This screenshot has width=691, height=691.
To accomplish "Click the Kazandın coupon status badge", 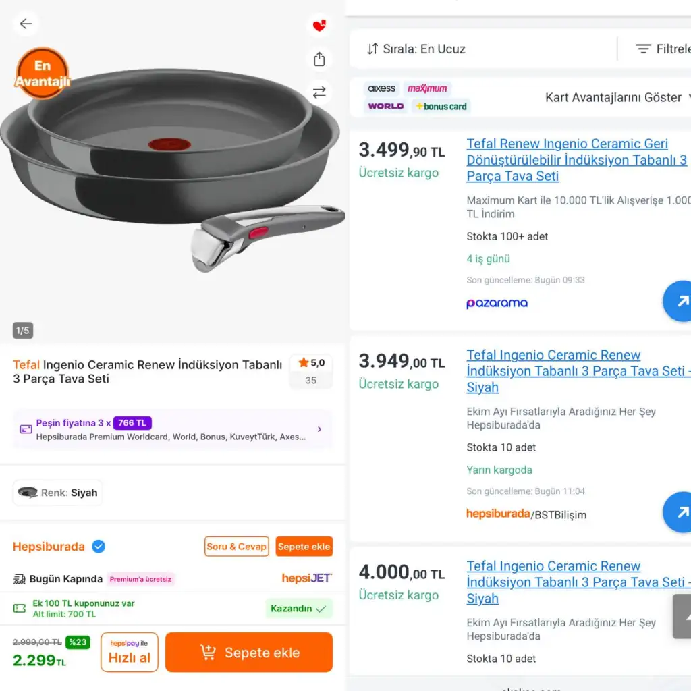I will pyautogui.click(x=298, y=609).
